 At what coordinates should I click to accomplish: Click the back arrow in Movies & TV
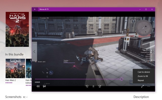[35, 9]
